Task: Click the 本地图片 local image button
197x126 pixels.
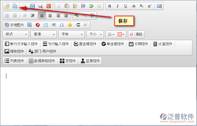Action: point(14,25)
